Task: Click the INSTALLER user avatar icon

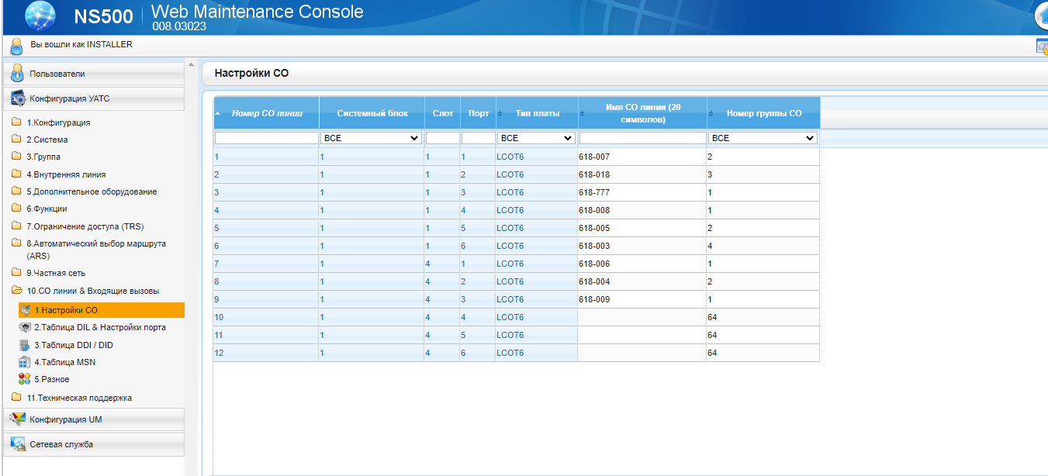Action: [x=16, y=46]
